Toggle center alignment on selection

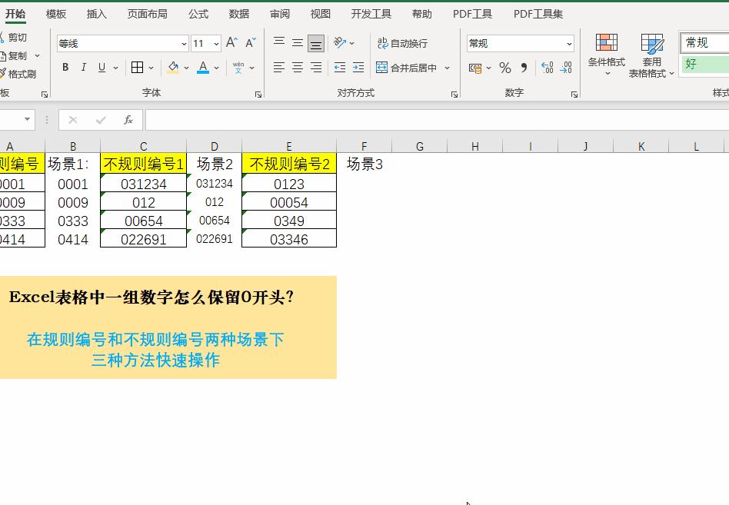pyautogui.click(x=297, y=68)
